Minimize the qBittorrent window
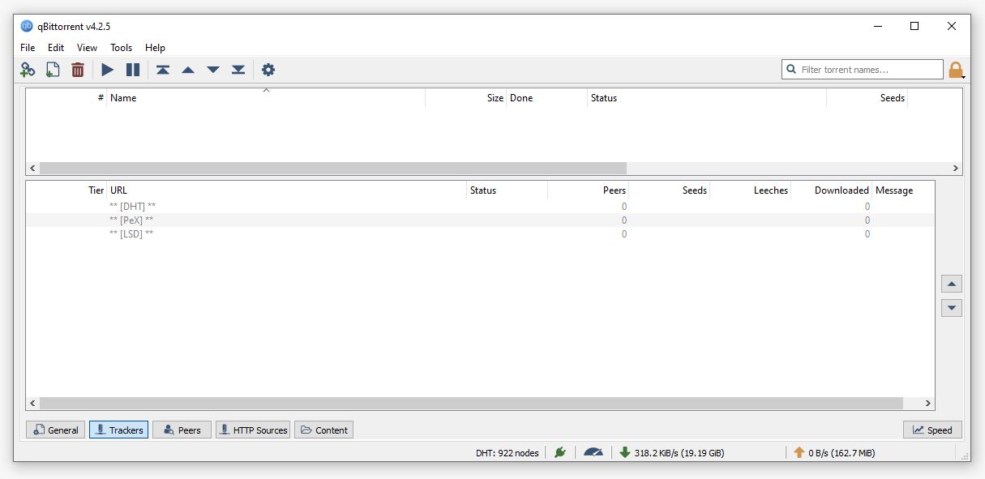The image size is (985, 479). (x=878, y=26)
